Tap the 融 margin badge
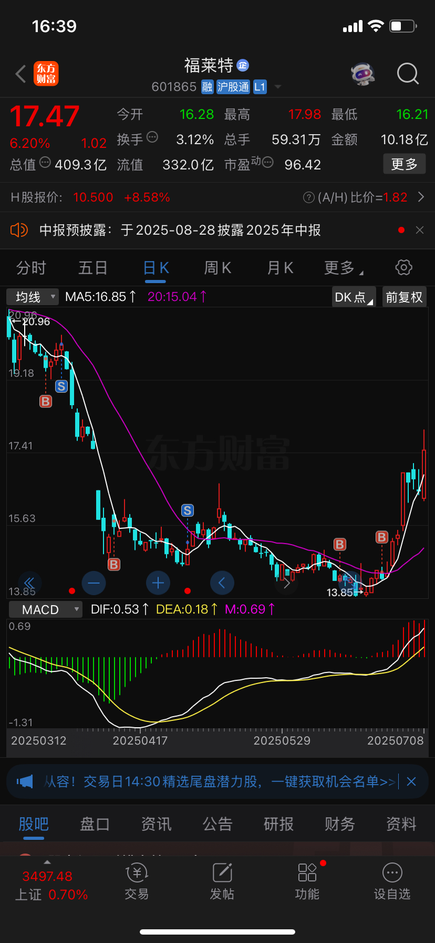 (x=208, y=87)
